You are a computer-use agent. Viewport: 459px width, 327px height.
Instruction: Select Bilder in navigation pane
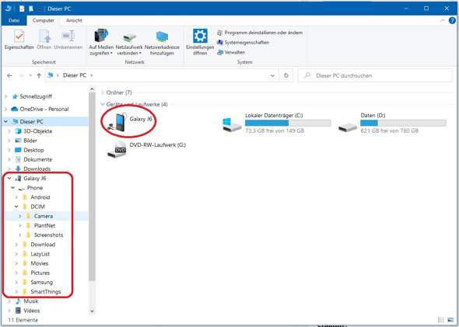(x=30, y=141)
